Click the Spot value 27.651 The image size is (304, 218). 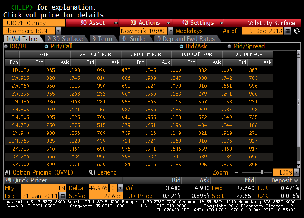[245, 196]
